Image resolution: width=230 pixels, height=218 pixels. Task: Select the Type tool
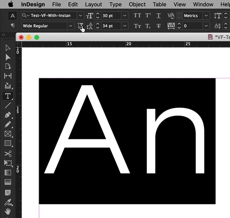pyautogui.click(x=7, y=96)
